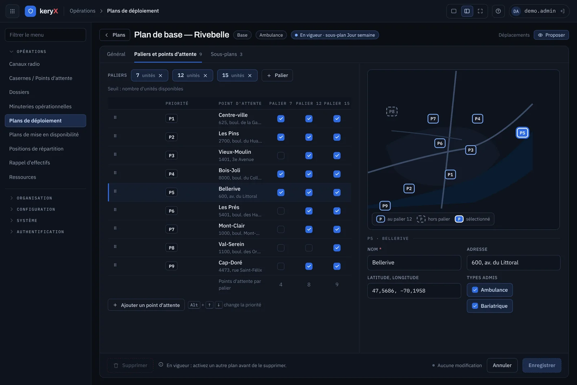This screenshot has height=385, width=577.
Task: Click map marker P9
Action: 385,206
